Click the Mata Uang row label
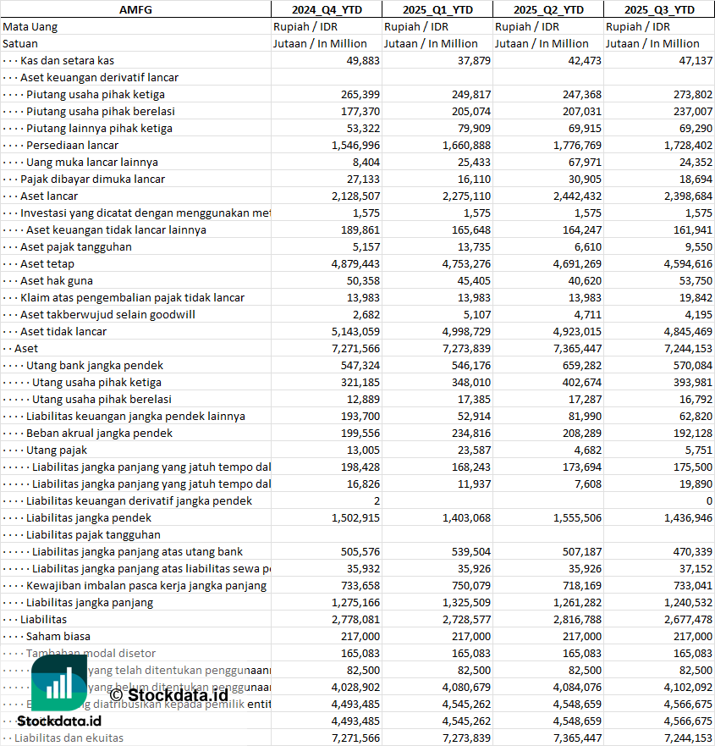 pos(30,26)
